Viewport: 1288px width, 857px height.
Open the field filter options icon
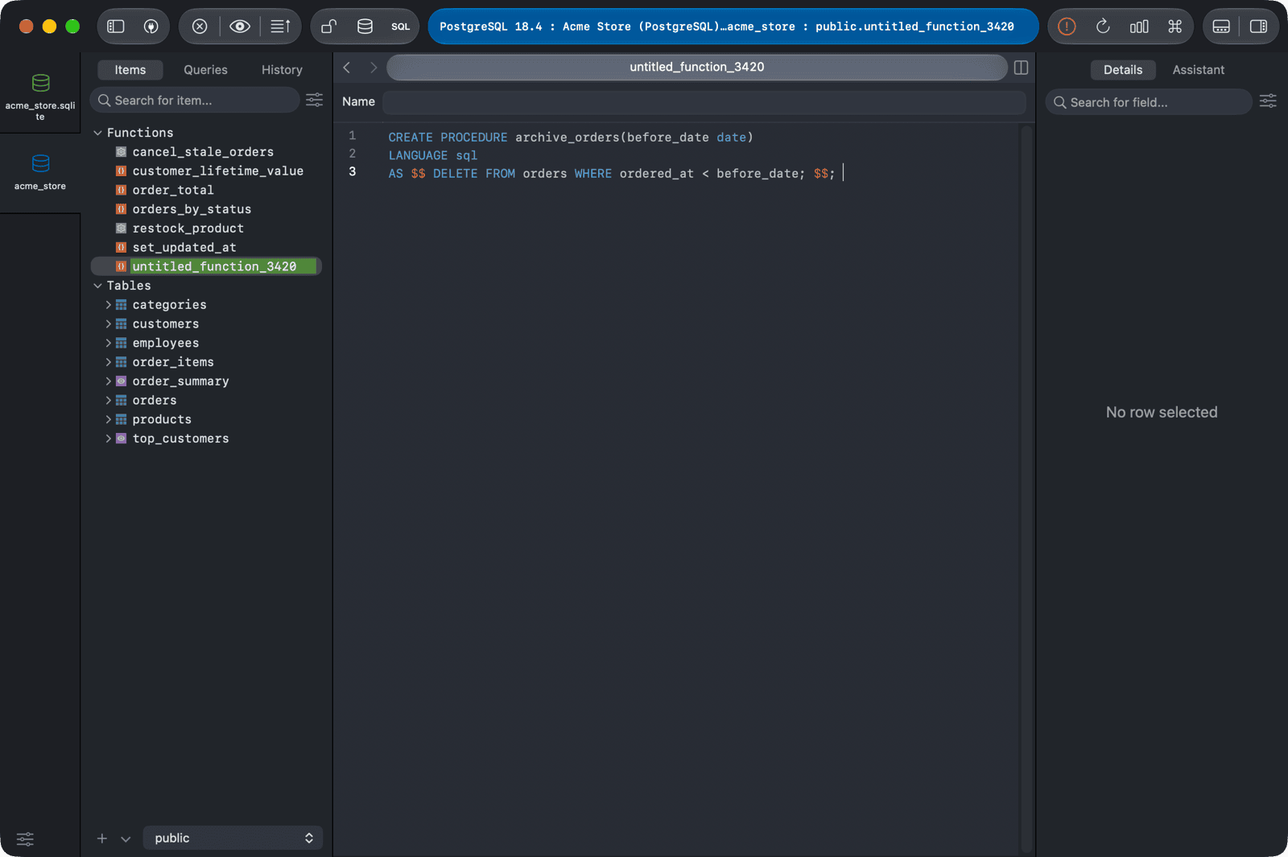[1268, 101]
